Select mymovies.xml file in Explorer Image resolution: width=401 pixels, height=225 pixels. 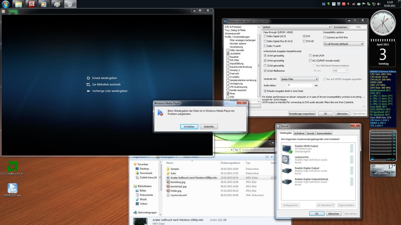pyautogui.click(x=178, y=195)
